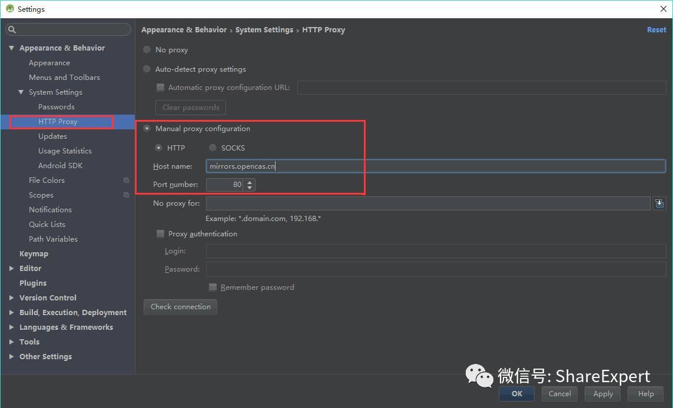
Task: Collapse the System Settings tree node
Action: 21,92
